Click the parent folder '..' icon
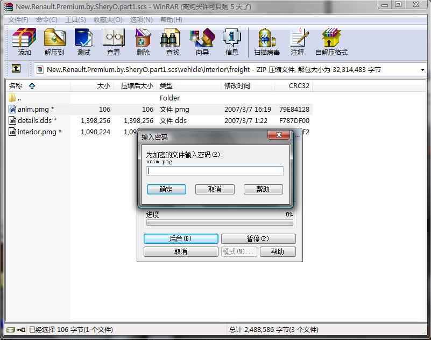 point(12,97)
